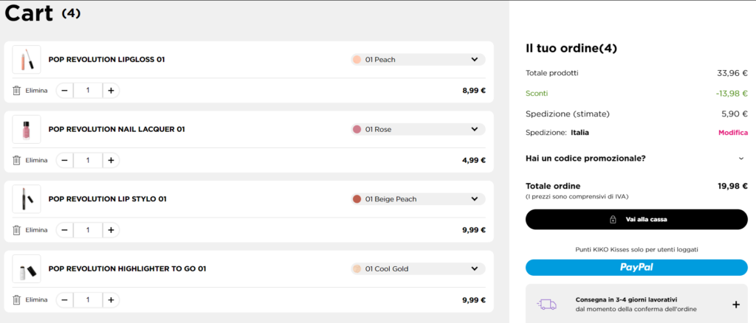Click the Nail Lacquer quantity field

(88, 160)
